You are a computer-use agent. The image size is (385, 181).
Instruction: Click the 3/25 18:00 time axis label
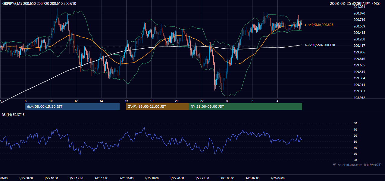(152, 178)
